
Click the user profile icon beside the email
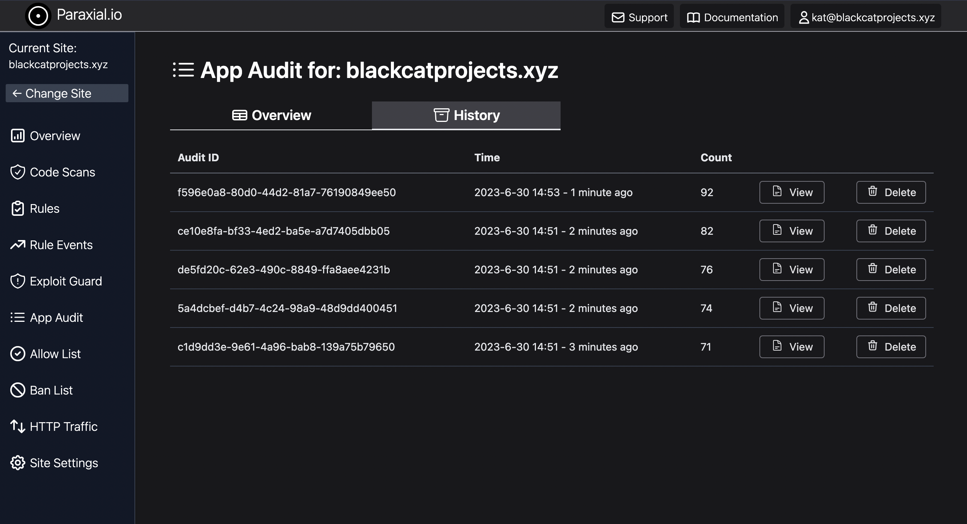tap(804, 17)
